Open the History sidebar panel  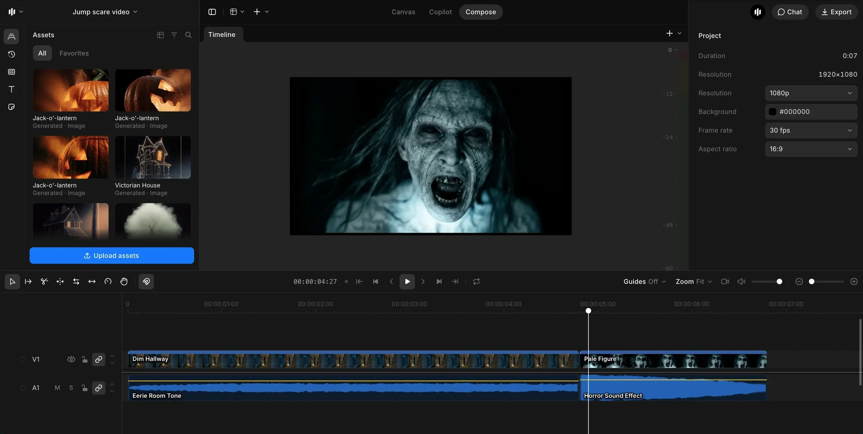(x=11, y=54)
